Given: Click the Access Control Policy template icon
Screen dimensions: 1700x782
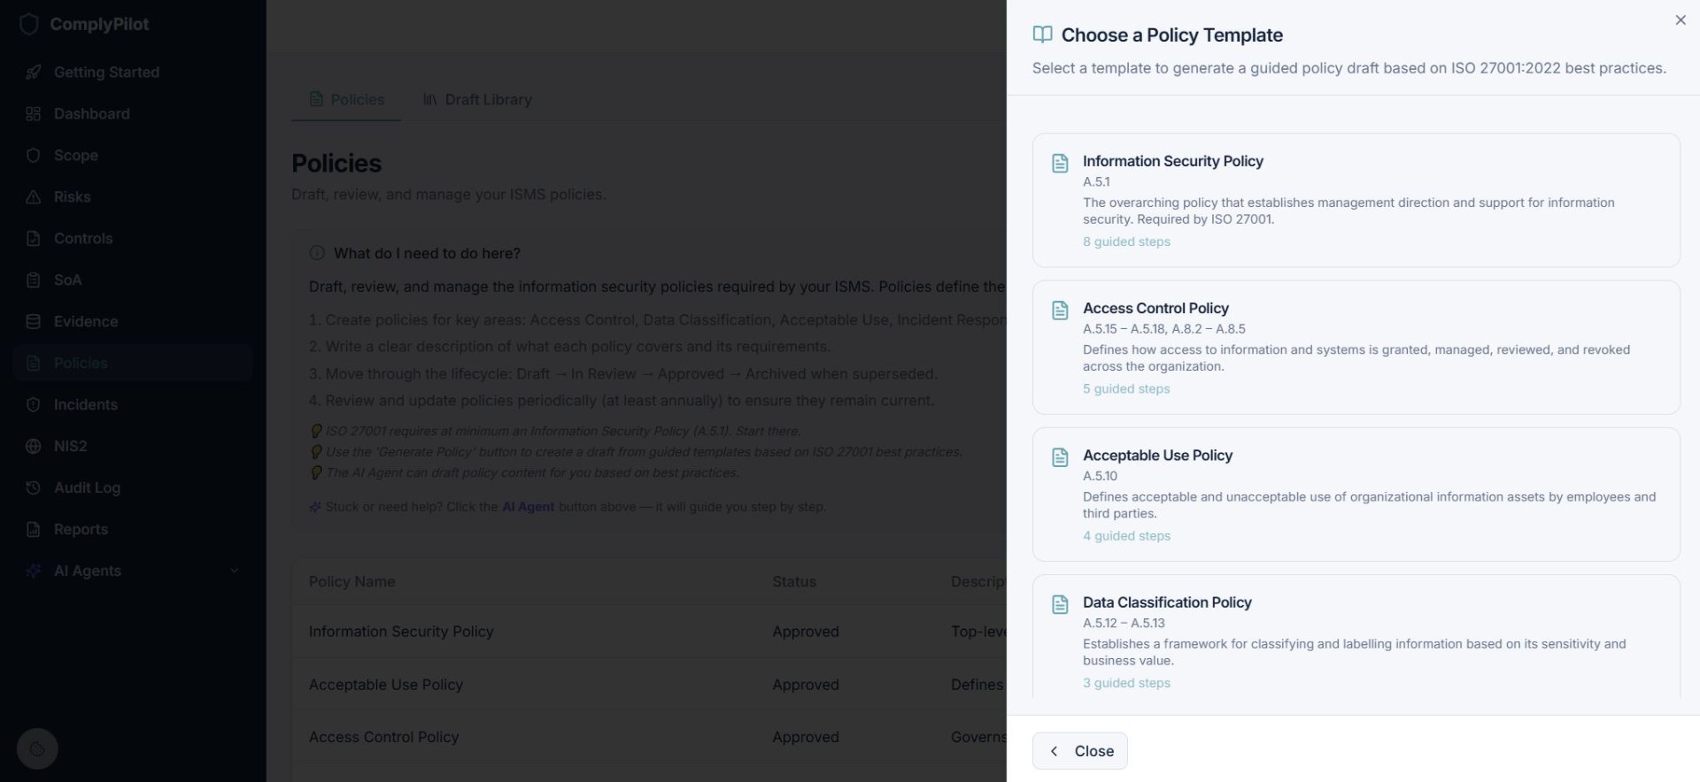Looking at the screenshot, I should (x=1060, y=310).
